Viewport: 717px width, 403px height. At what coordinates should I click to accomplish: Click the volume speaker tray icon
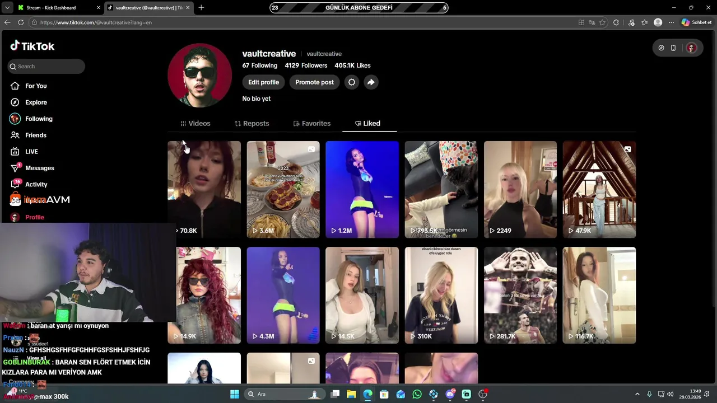(x=671, y=394)
